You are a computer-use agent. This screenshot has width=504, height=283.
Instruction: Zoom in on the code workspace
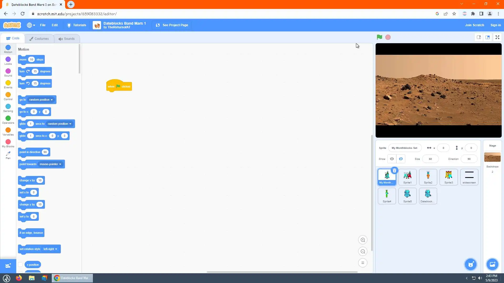[x=363, y=240]
